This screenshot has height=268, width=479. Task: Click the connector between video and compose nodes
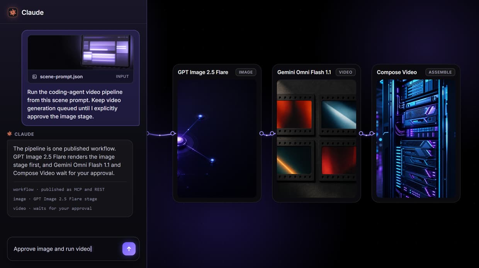coord(367,133)
